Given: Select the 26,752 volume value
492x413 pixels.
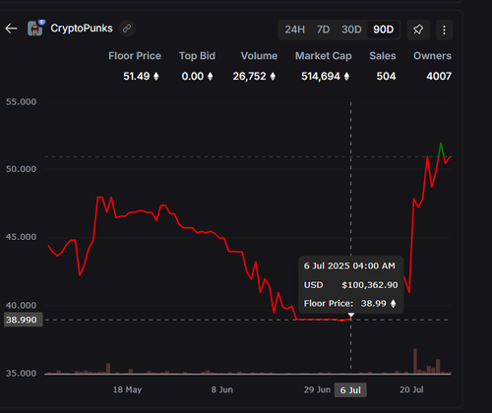Looking at the screenshot, I should (249, 77).
